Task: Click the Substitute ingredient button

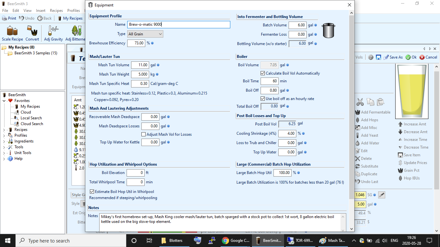Action: coord(366,166)
